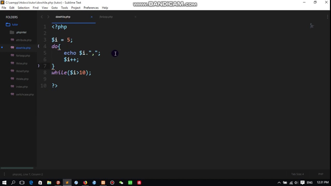
Task: Open the volume control tray icon
Action: pos(296,183)
